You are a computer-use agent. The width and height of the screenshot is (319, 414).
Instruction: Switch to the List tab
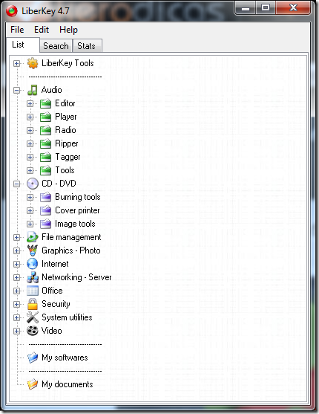click(x=23, y=45)
